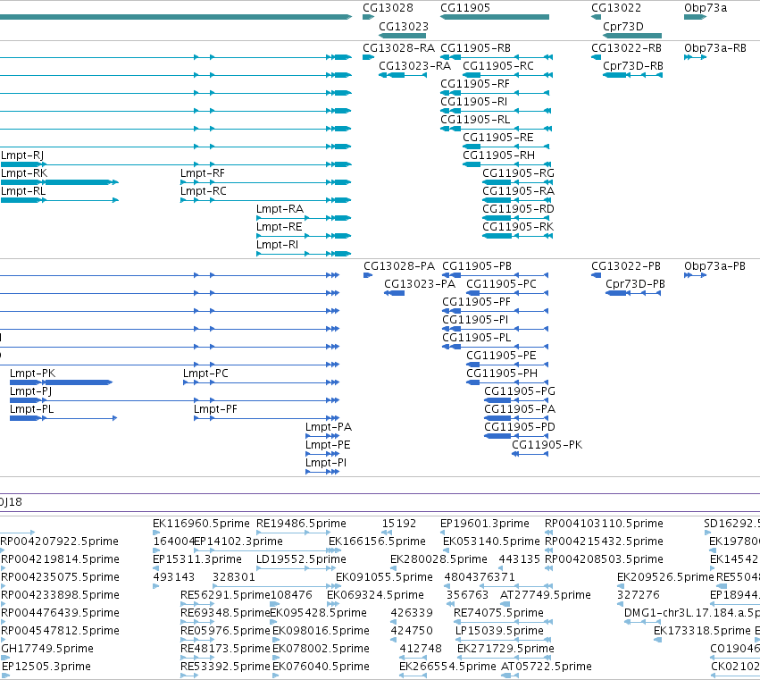Select transcript CG11905-RH label
Image resolution: width=760 pixels, height=680 pixels.
tap(498, 155)
